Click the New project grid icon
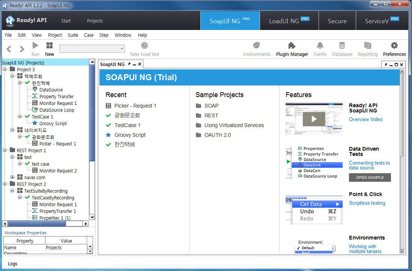This screenshot has width=412, height=271. [50, 46]
